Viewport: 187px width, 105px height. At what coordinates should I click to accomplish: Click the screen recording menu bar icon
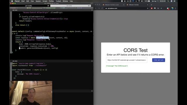tap(122, 1)
